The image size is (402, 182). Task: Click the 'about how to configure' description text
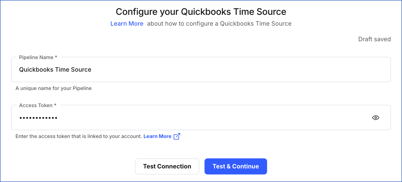(x=219, y=24)
